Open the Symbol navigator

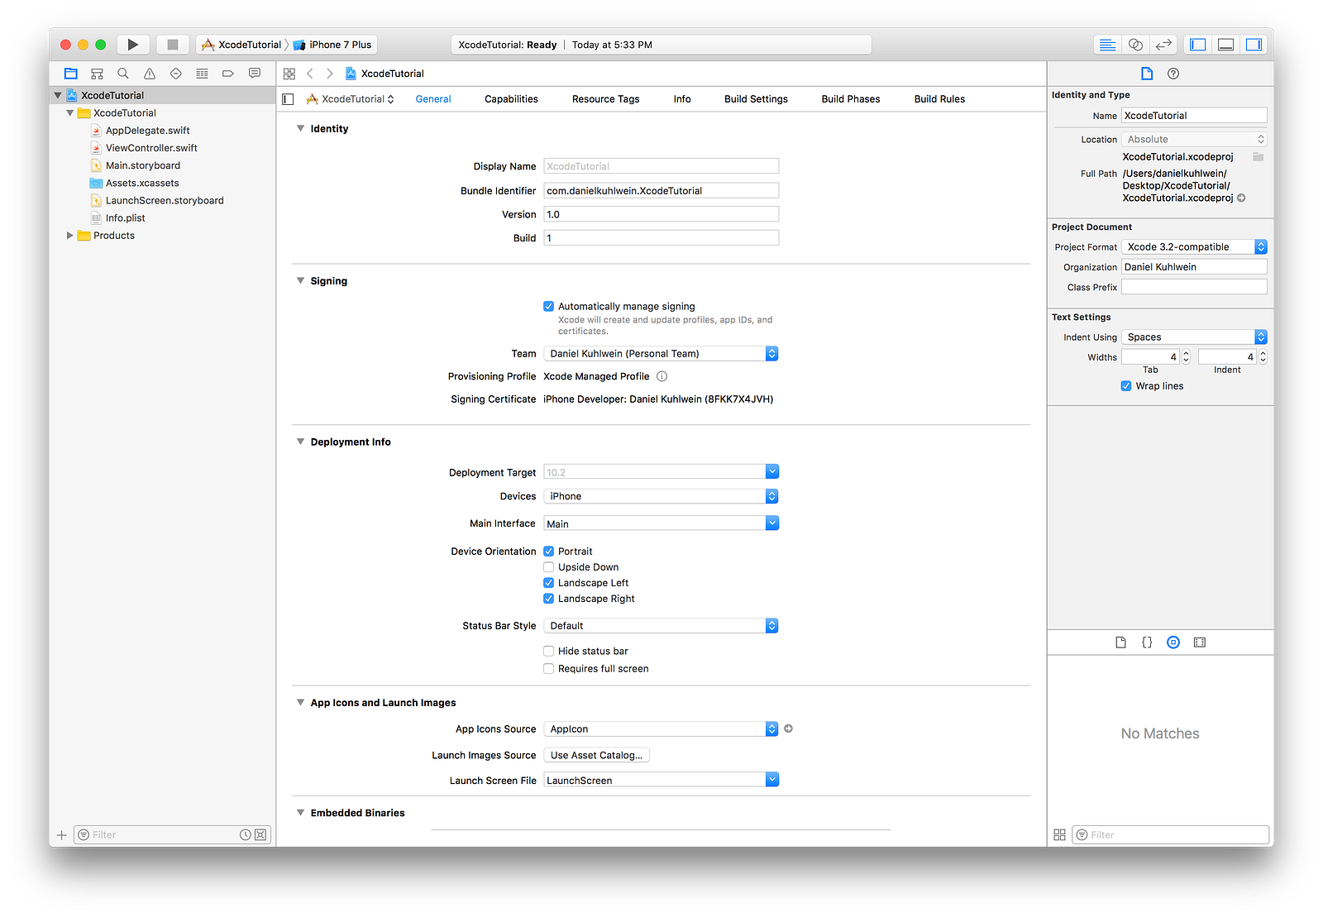point(97,74)
